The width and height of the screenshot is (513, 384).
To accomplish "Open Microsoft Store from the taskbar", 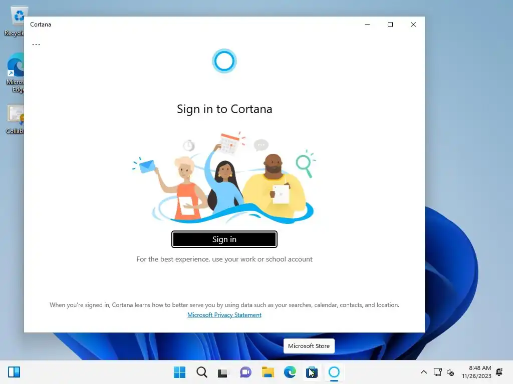I will (312, 372).
